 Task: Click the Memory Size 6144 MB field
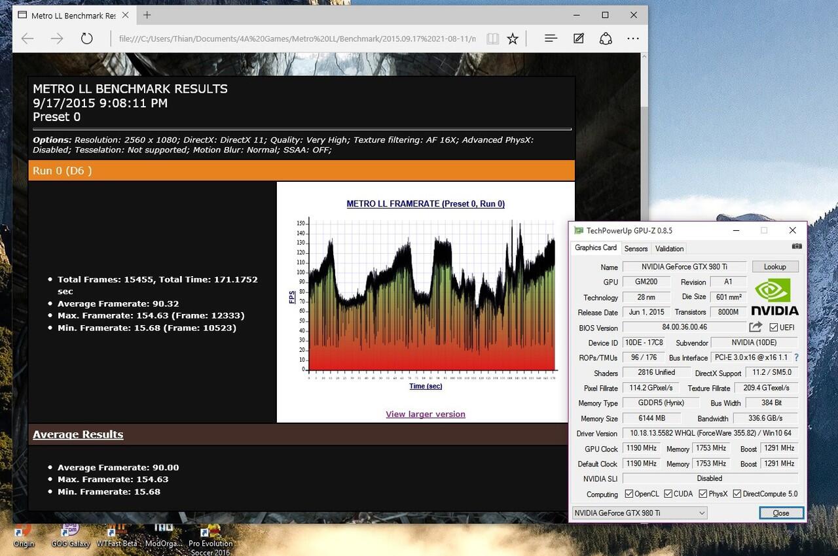coord(651,418)
